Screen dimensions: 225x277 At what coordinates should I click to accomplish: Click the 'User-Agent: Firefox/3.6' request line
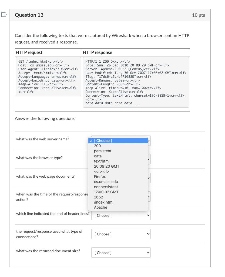[x=48, y=69]
